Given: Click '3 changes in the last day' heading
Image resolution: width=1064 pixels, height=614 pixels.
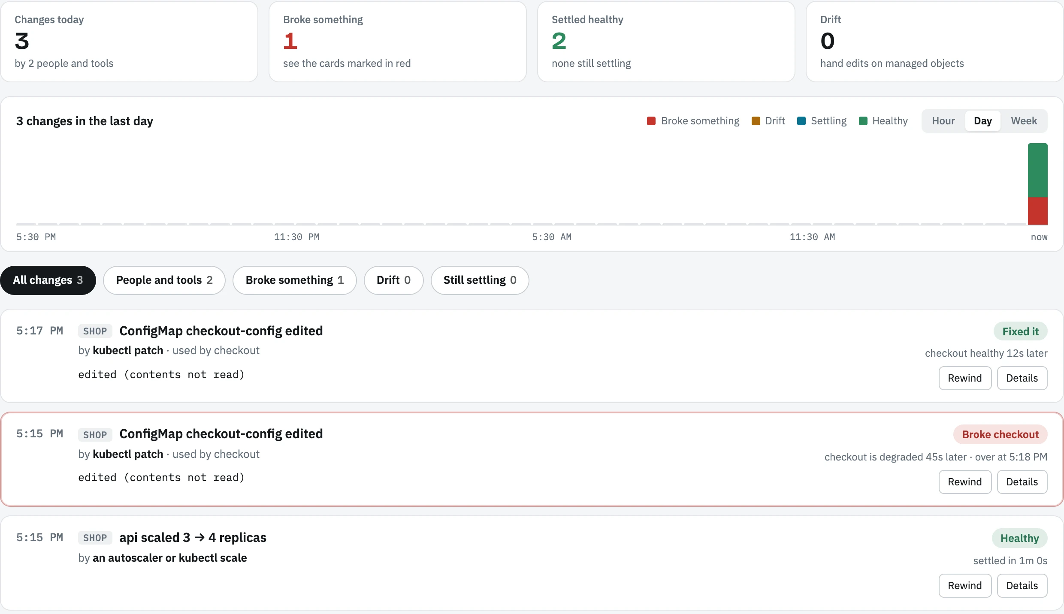Looking at the screenshot, I should [x=85, y=121].
